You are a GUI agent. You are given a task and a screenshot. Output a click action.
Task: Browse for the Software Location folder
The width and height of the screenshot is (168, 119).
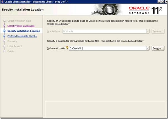158,48
